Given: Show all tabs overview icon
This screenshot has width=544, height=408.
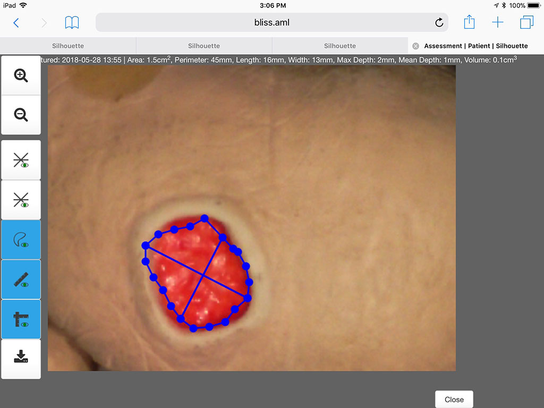Looking at the screenshot, I should click(x=526, y=22).
